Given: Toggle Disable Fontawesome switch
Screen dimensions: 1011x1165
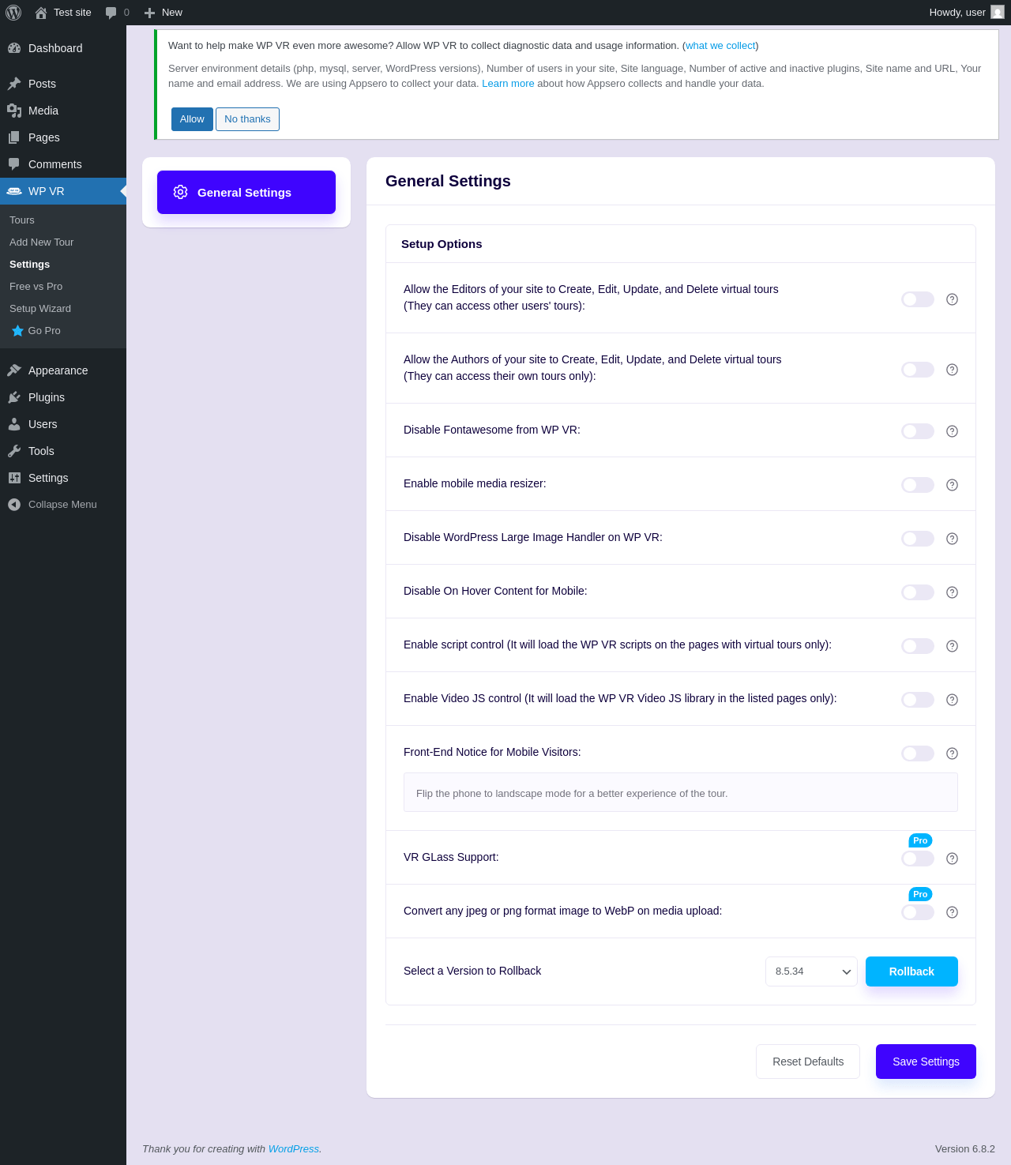Looking at the screenshot, I should tap(918, 431).
